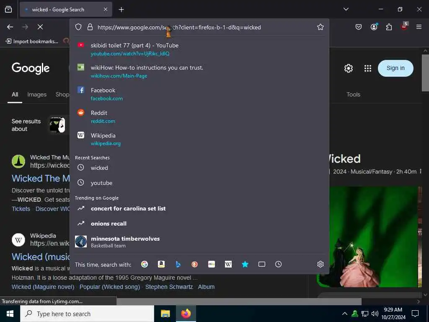Search this time with Amazon icon
The width and height of the screenshot is (429, 322).
coord(161,264)
